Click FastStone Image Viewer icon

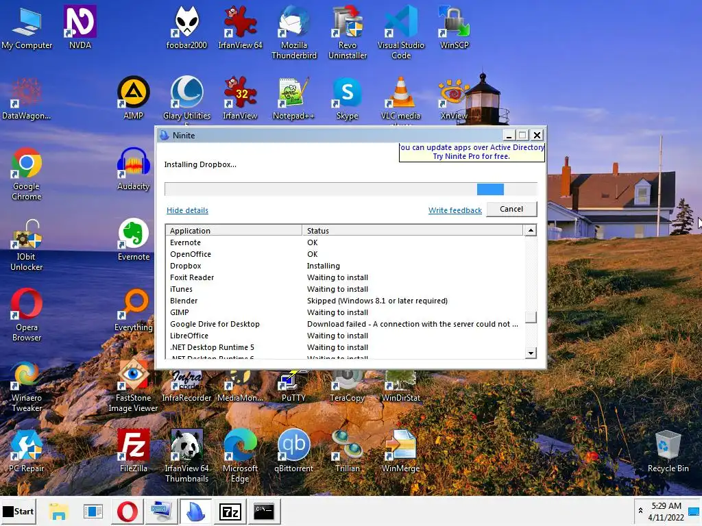[x=133, y=386]
